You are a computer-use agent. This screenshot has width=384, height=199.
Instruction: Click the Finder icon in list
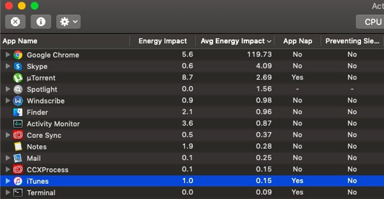pos(18,112)
